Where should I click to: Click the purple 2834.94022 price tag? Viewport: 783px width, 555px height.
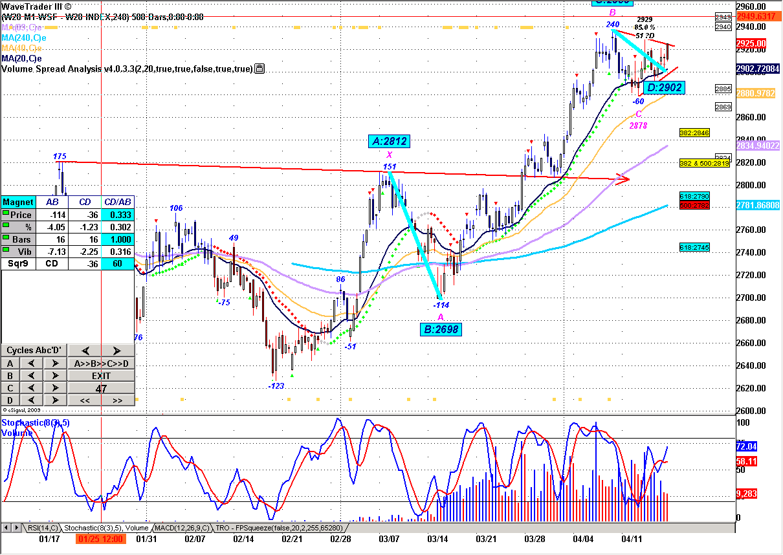pos(758,146)
